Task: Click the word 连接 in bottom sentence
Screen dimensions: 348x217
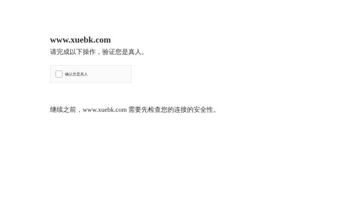Action: pyautogui.click(x=181, y=110)
